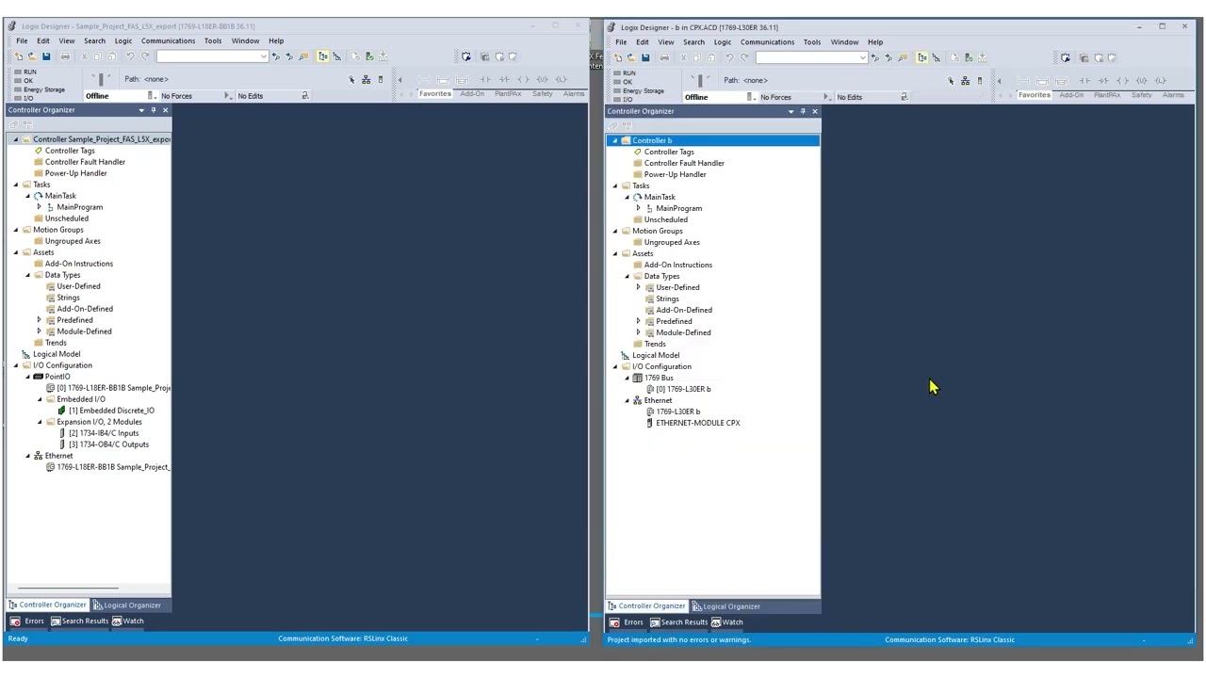Click Undo icon in left window toolbar
The height and width of the screenshot is (678, 1206).
pyautogui.click(x=130, y=56)
